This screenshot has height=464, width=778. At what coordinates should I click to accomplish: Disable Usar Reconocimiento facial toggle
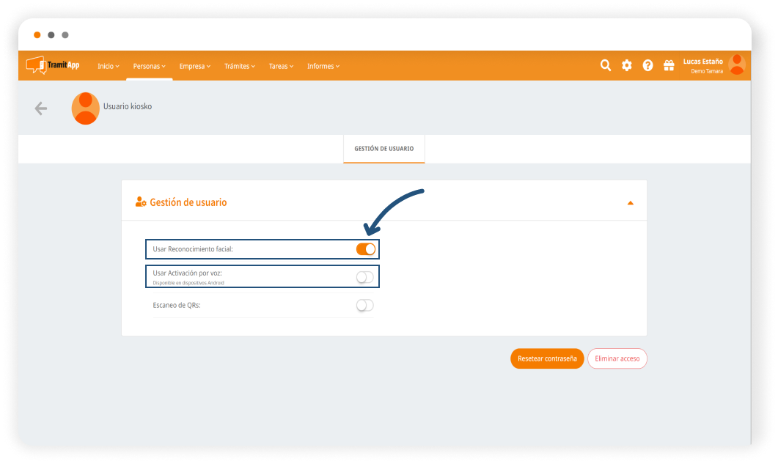click(x=365, y=249)
